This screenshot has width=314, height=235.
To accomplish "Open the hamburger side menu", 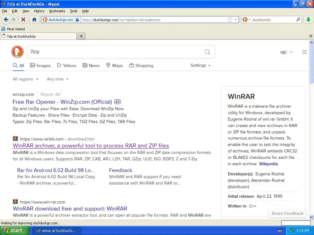I will [304, 52].
